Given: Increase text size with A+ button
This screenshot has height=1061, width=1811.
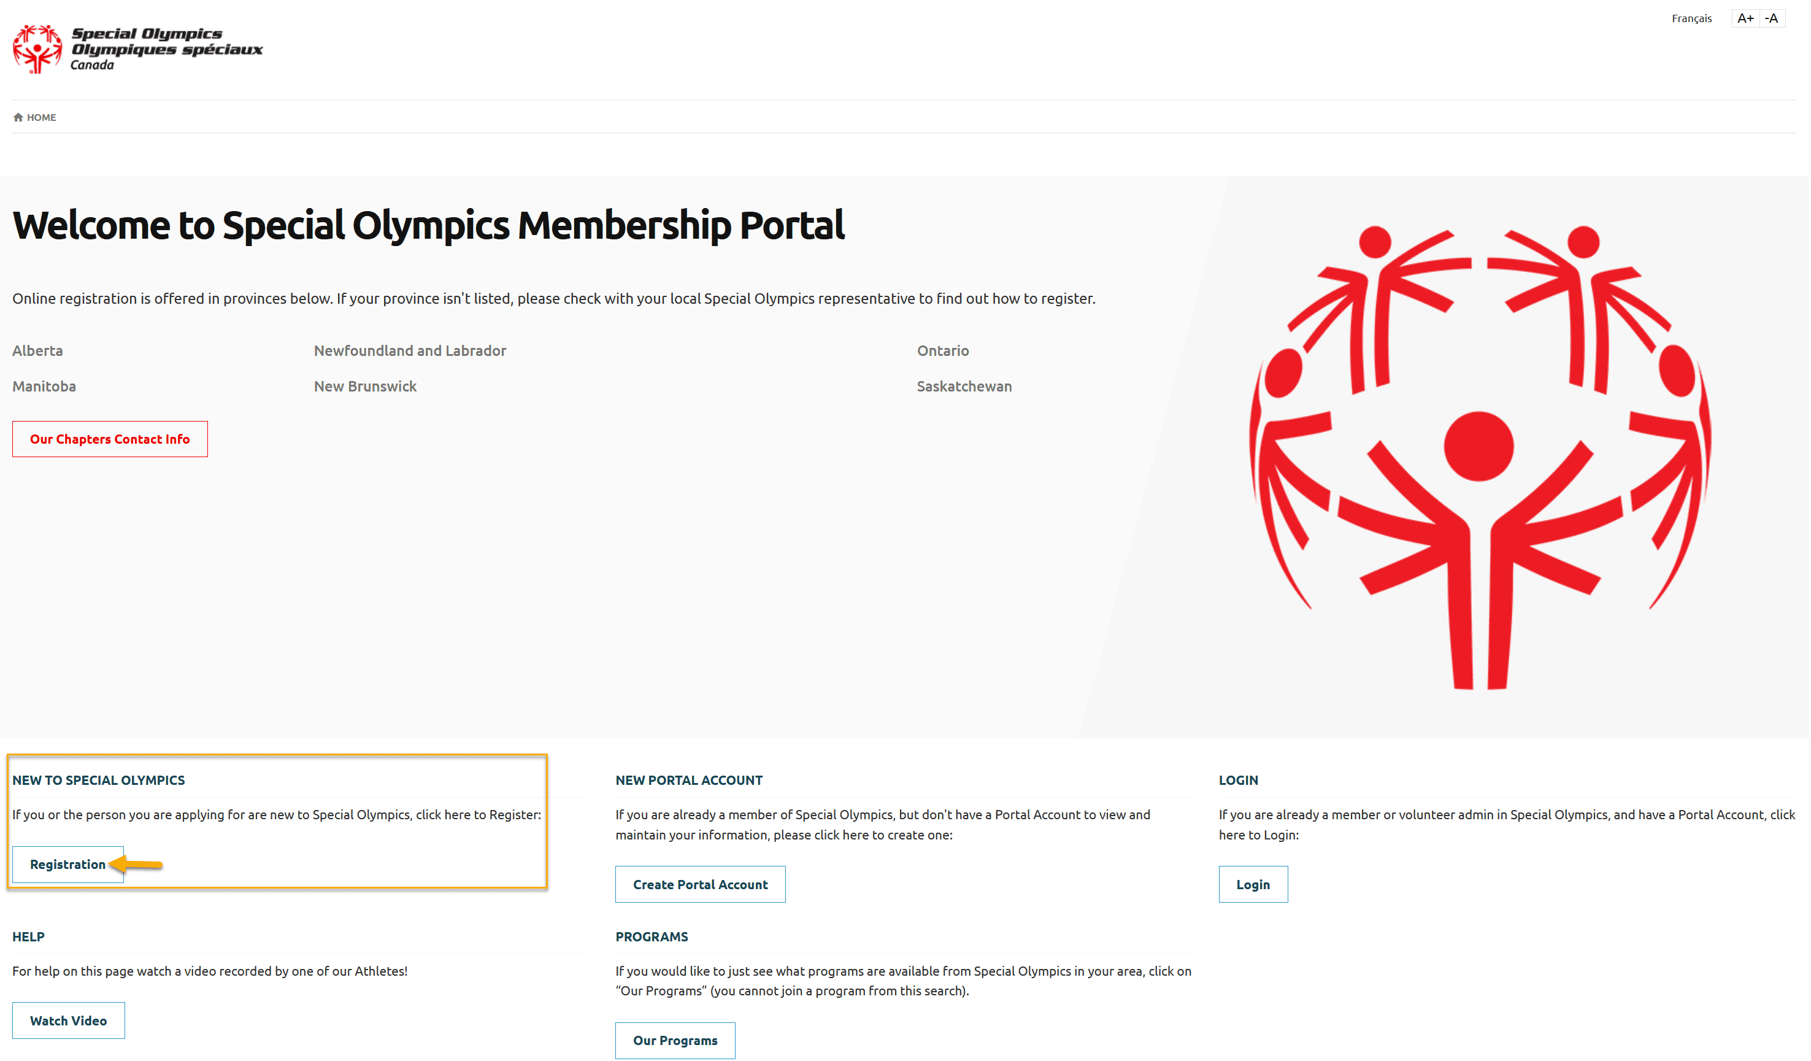Looking at the screenshot, I should tap(1745, 18).
